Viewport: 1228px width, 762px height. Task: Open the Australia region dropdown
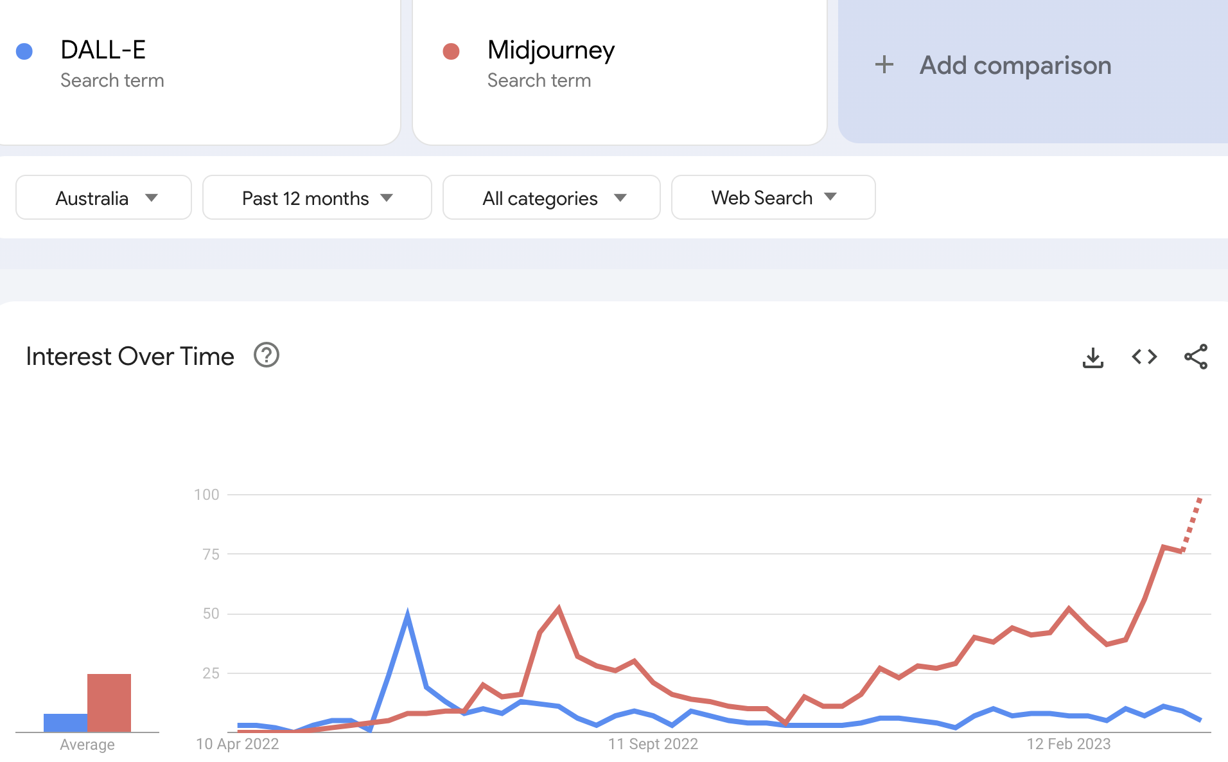(x=103, y=197)
